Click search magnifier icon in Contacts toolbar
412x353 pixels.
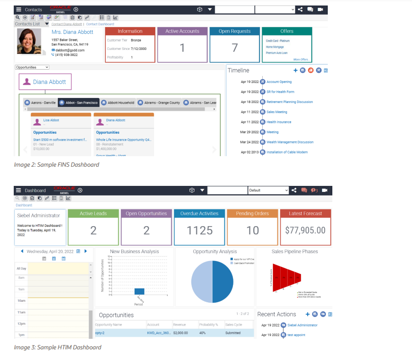click(x=17, y=17)
